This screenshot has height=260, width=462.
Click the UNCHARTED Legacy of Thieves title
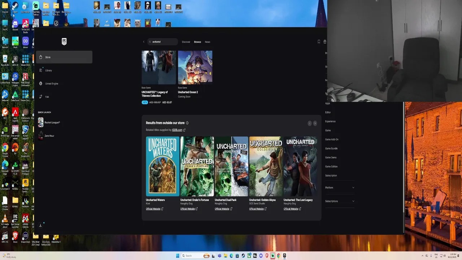coord(155,94)
